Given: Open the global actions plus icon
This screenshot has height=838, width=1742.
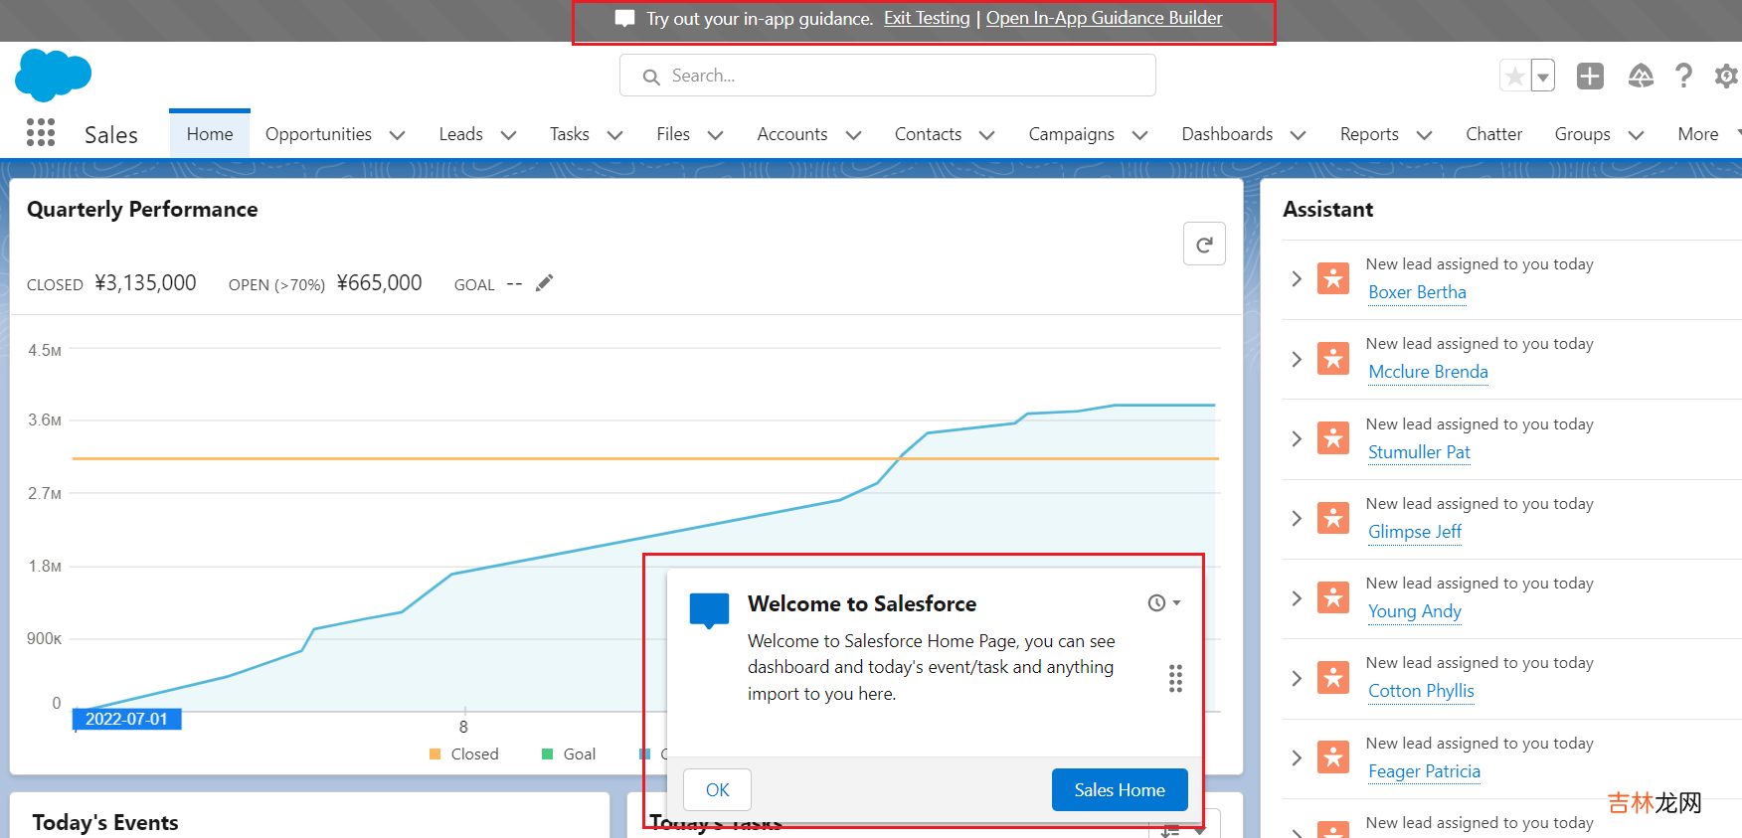Looking at the screenshot, I should coord(1590,76).
